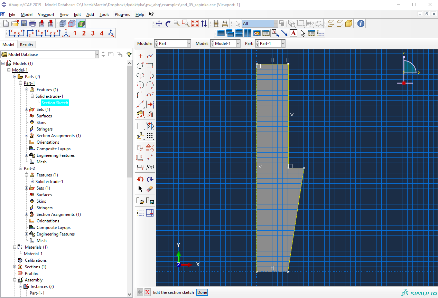438x298 pixels.
Task: Open the Plug-ins menu
Action: 122,15
